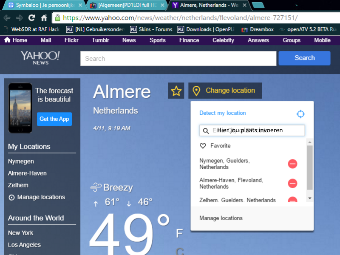
Task: Go to Tumblr in the Yahoo navigation bar
Action: 100,40
